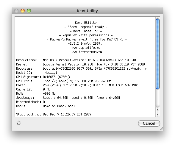Click the orange minimize window button
Screen dimensions: 175x147
[23, 11]
